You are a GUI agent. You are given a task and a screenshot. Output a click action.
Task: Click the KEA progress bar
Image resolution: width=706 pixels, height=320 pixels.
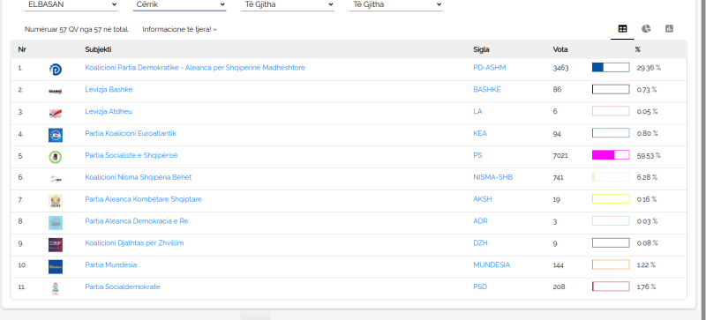click(611, 133)
